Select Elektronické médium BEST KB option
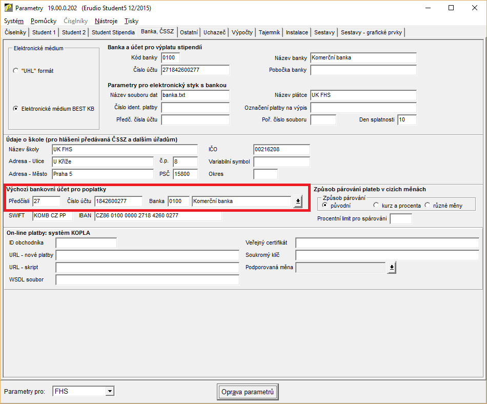Viewport: 487px width, 404px height. pos(16,109)
